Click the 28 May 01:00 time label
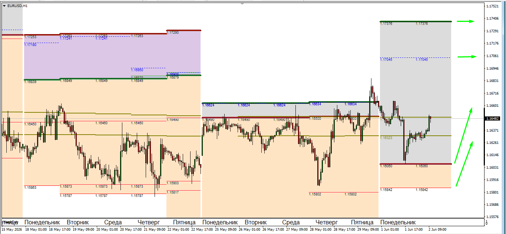 coord(321,230)
